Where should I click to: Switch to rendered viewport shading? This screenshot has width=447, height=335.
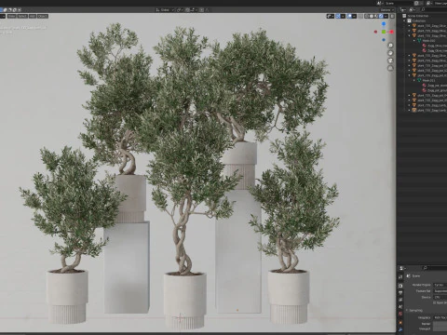click(381, 16)
